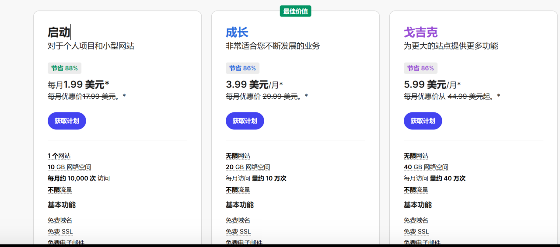Click the 每月约 10,000 次访问 feature
The width and height of the screenshot is (560, 247).
(79, 178)
